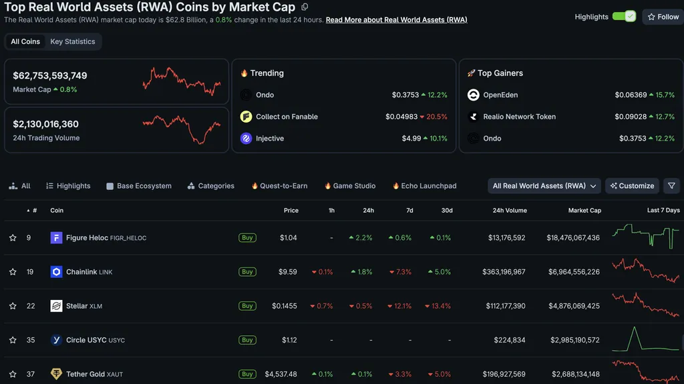
Task: Favorite Figure Heloc with star
Action: point(13,238)
